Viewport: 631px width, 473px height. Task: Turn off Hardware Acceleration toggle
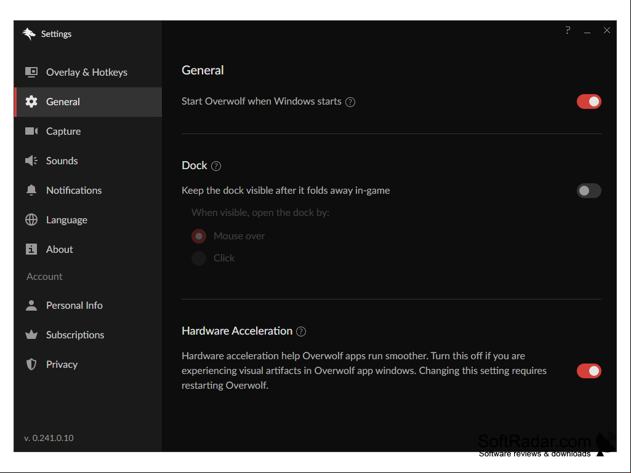coord(589,371)
